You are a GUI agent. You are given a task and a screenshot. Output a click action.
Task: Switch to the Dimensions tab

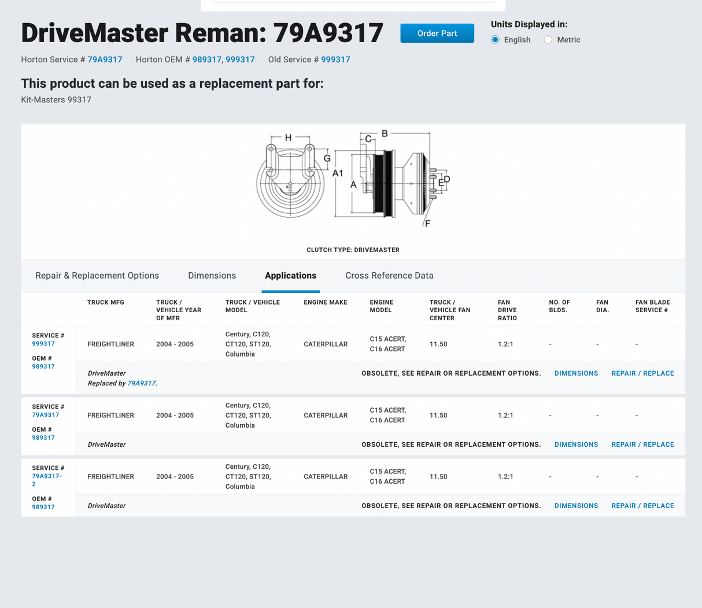212,276
